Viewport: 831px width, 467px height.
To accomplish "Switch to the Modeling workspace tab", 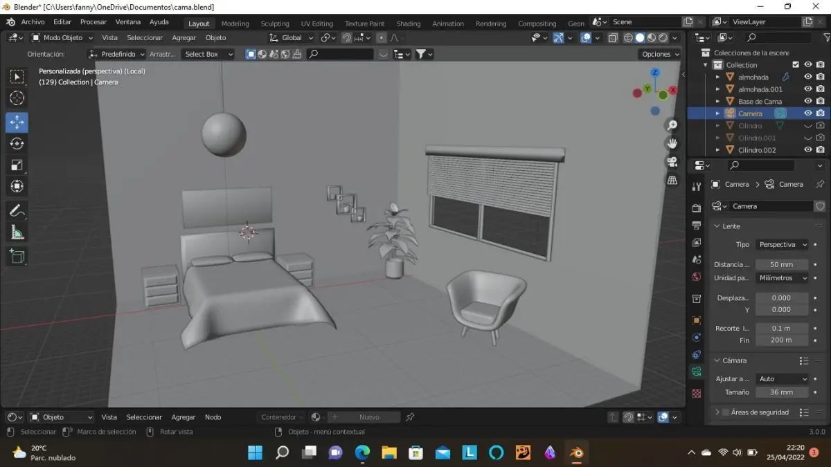I will [x=235, y=24].
